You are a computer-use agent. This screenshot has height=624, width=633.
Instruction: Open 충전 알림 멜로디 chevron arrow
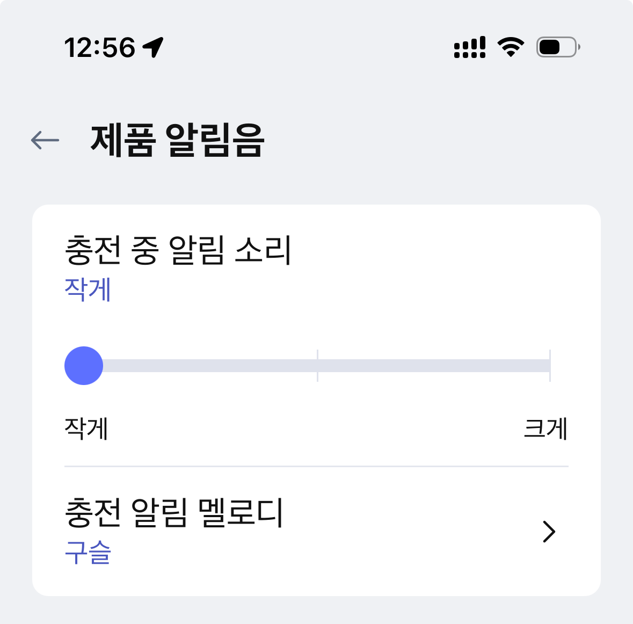pos(548,532)
